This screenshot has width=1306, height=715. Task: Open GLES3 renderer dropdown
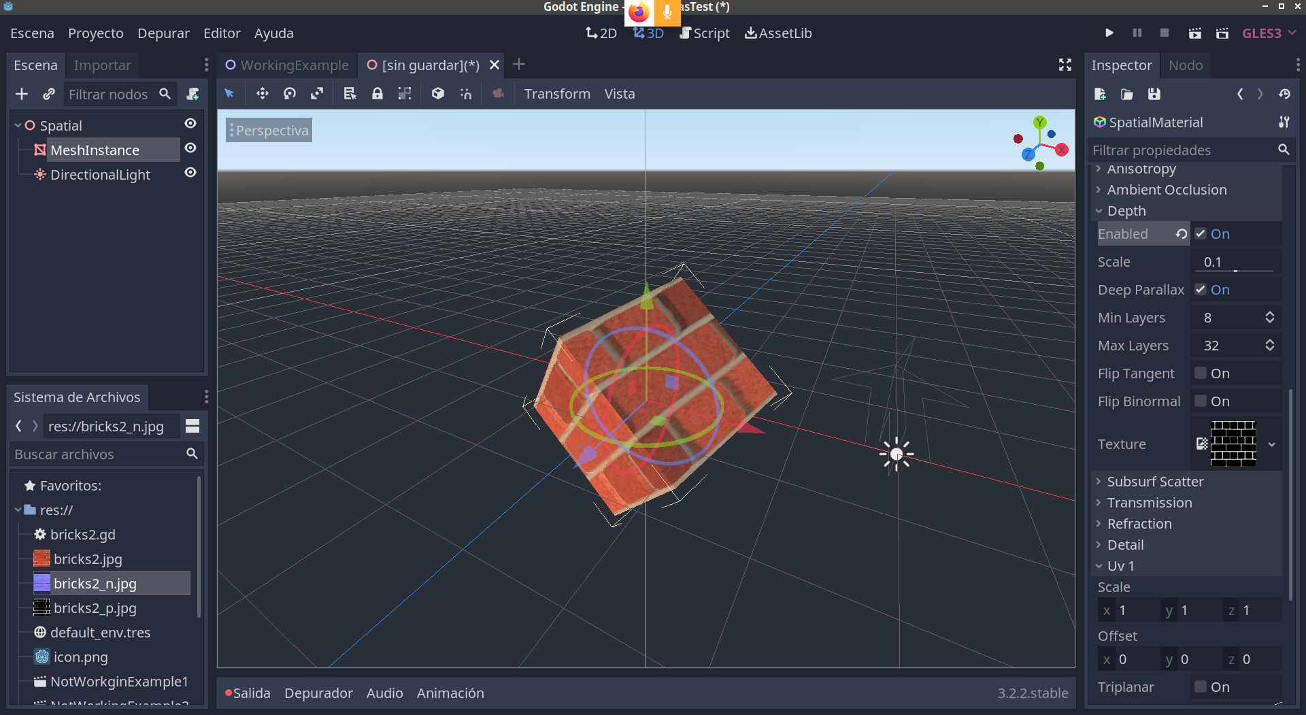click(x=1269, y=33)
